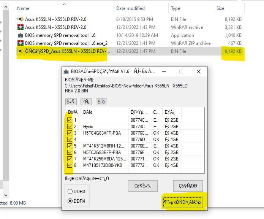The height and width of the screenshot is (219, 264).
Task: Select the Asus K555LN BIN file icon
Action: [21, 19]
